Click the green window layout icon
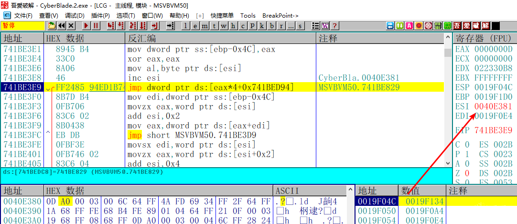Image resolution: width=517 pixels, height=224 pixels. 448,26
